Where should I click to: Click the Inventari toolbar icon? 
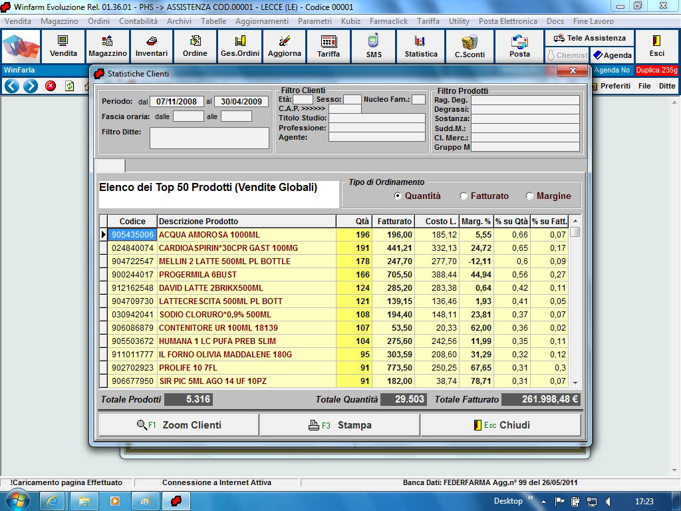pos(152,46)
